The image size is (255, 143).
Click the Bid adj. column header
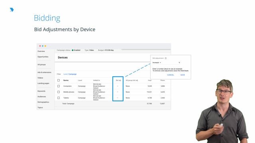point(118,80)
